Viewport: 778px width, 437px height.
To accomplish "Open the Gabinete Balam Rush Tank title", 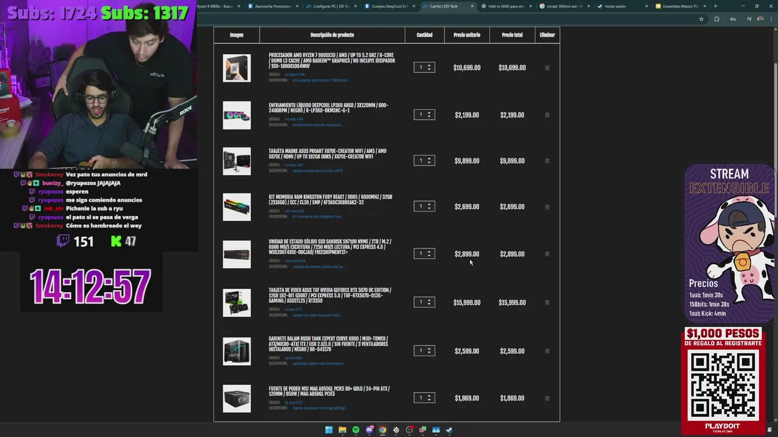I will click(328, 344).
